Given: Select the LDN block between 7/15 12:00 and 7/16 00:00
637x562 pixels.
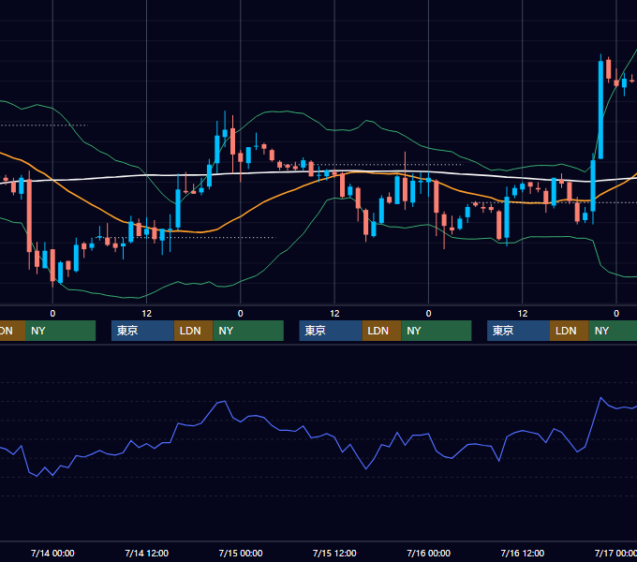Looking at the screenshot, I should pyautogui.click(x=381, y=331).
